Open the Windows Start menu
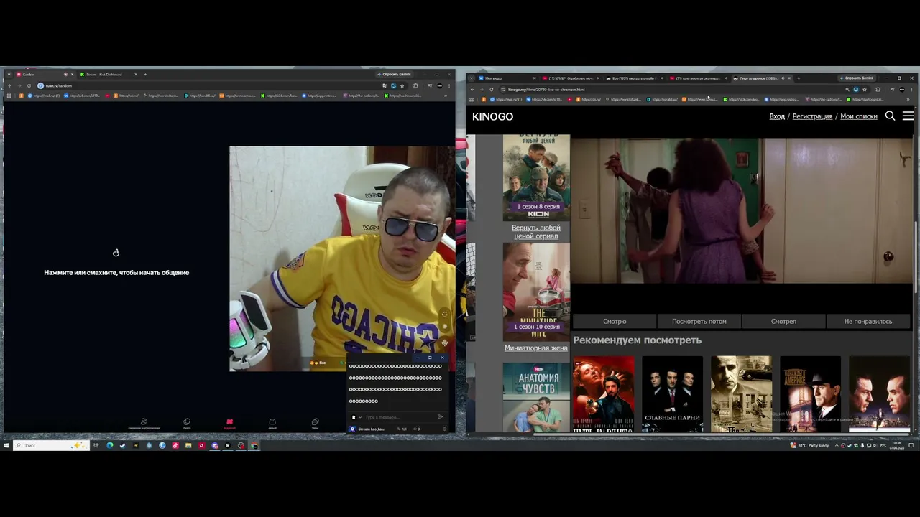Viewport: 920px width, 517px height. coord(6,445)
